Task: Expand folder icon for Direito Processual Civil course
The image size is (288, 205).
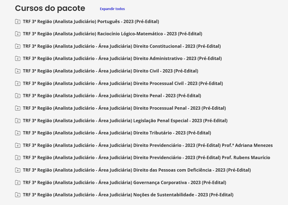Action: pyautogui.click(x=18, y=84)
